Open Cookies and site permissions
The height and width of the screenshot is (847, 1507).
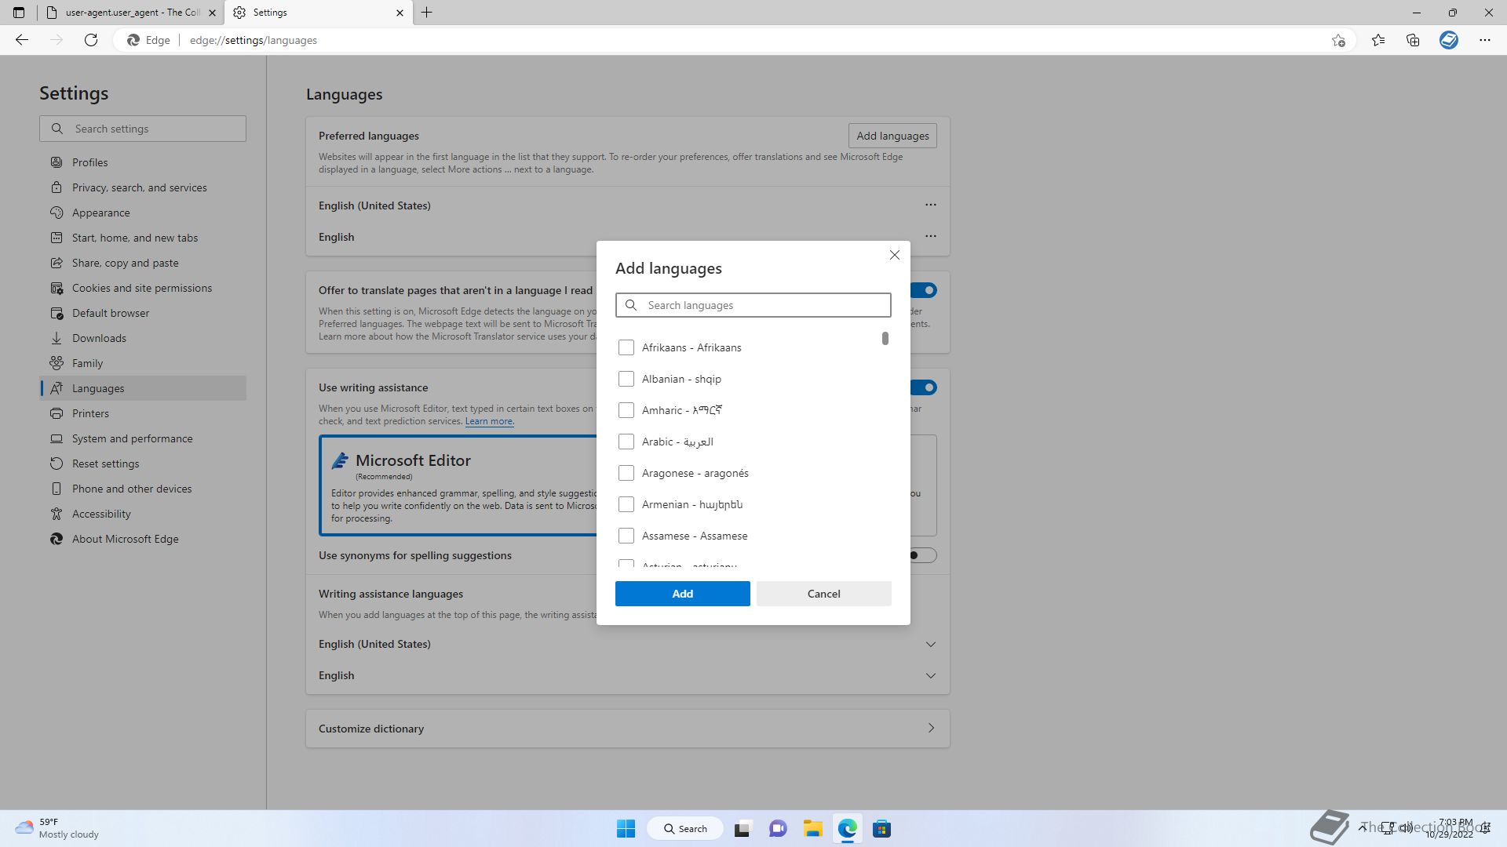click(143, 288)
